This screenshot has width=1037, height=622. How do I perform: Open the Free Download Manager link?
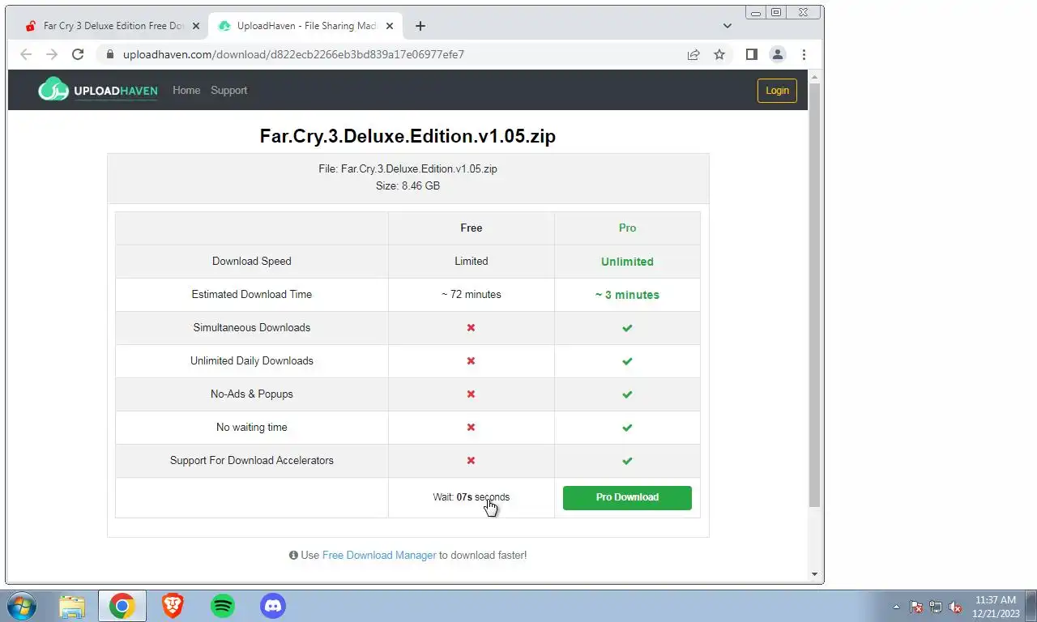(x=379, y=555)
